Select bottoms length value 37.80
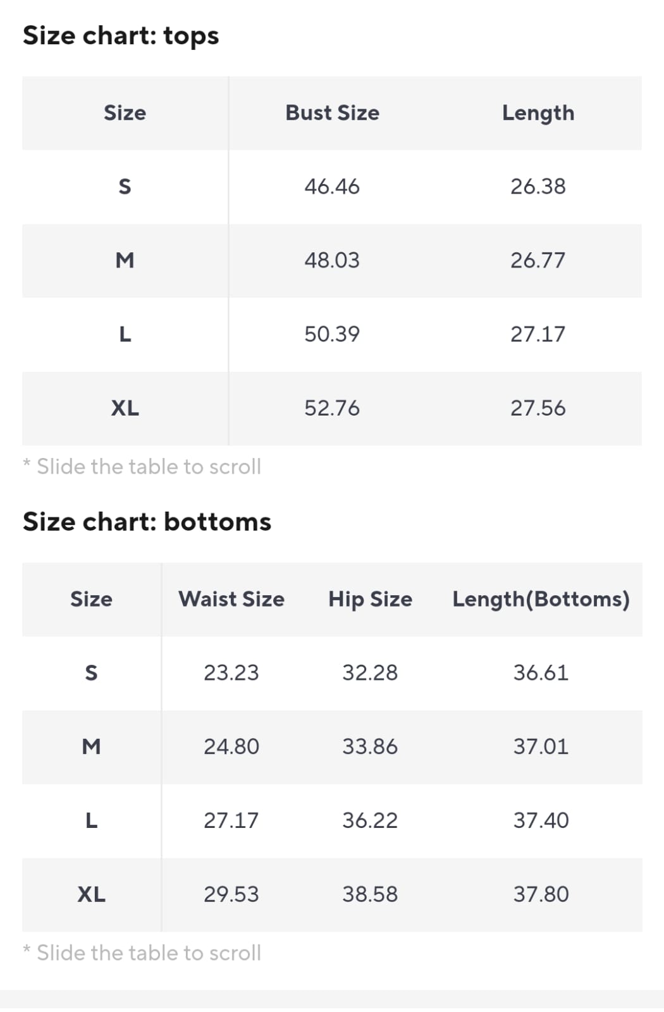This screenshot has height=1012, width=664. (541, 894)
